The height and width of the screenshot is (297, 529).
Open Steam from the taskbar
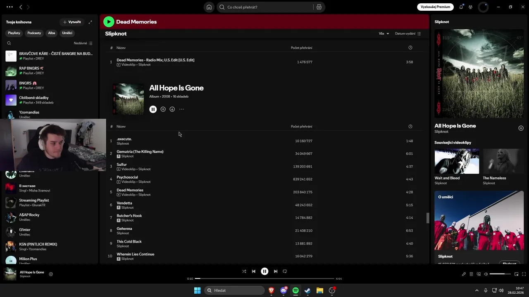pos(307,290)
